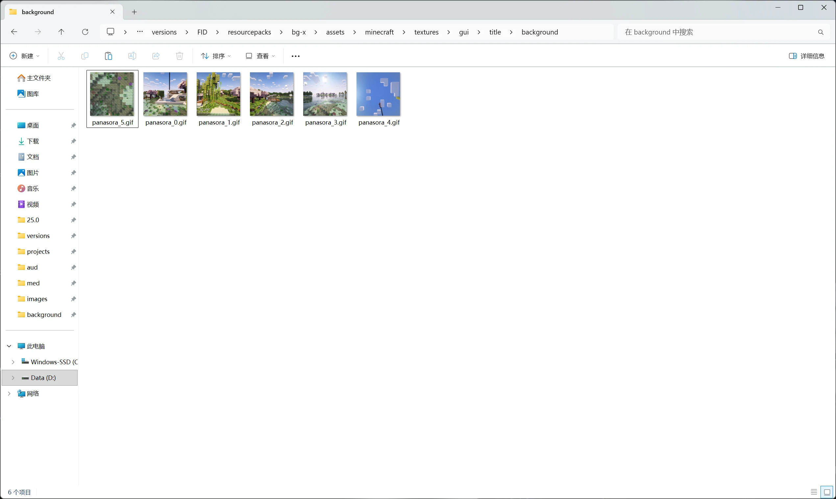836x499 pixels.
Task: Unpin projects using its pin icon
Action: (73, 251)
